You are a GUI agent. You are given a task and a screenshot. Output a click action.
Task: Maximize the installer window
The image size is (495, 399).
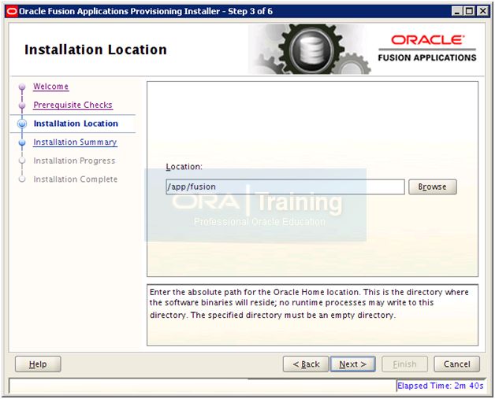(470, 11)
